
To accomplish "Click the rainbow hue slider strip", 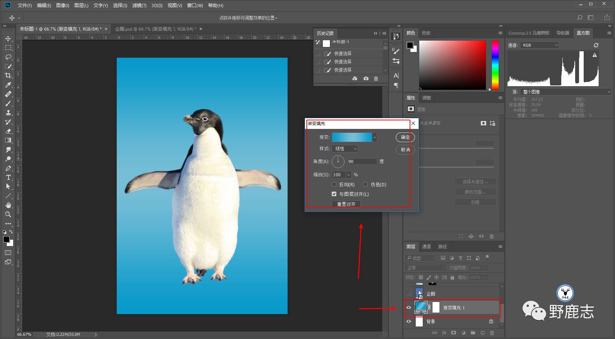I will point(495,64).
